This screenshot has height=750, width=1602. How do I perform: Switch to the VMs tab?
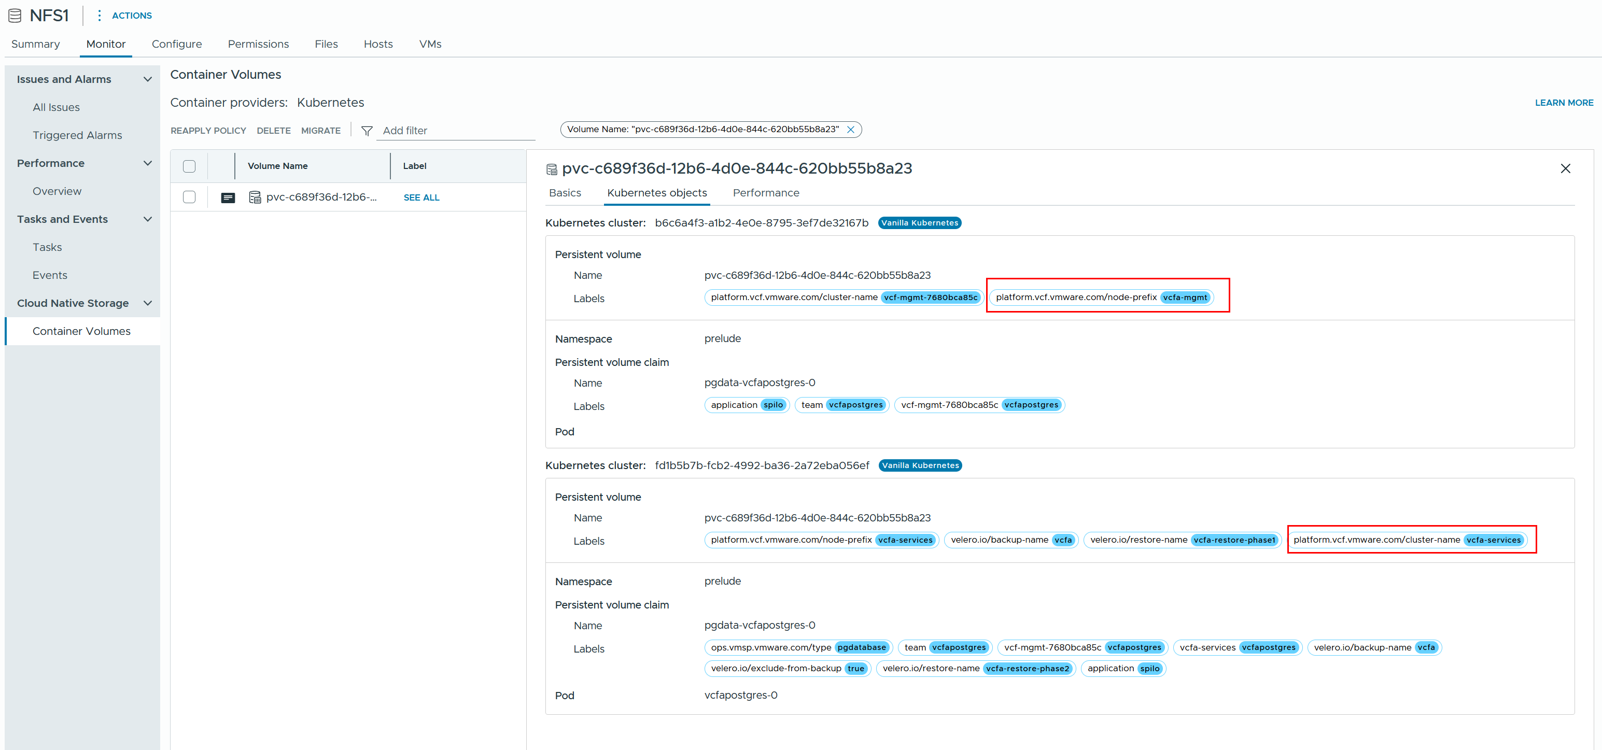click(x=430, y=44)
